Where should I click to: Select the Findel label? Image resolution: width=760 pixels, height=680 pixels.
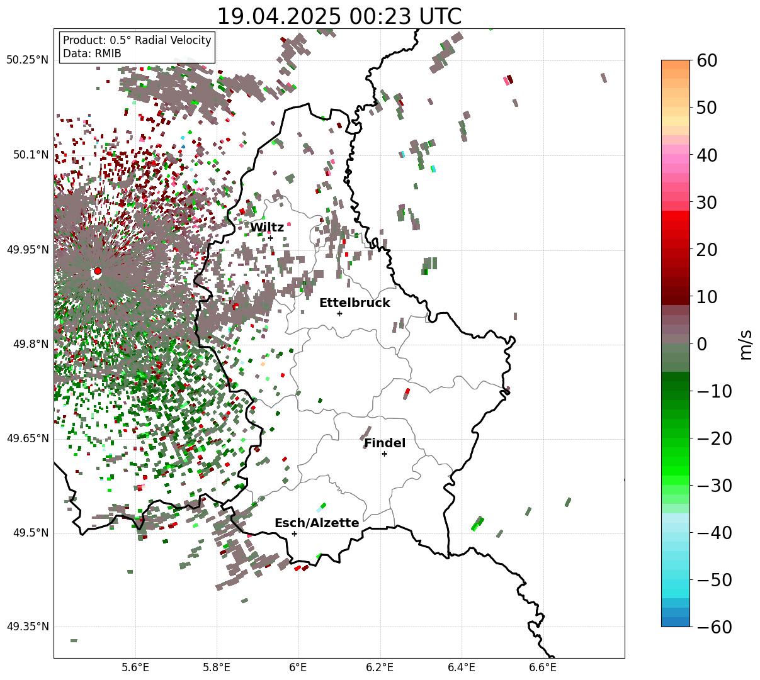click(x=385, y=443)
